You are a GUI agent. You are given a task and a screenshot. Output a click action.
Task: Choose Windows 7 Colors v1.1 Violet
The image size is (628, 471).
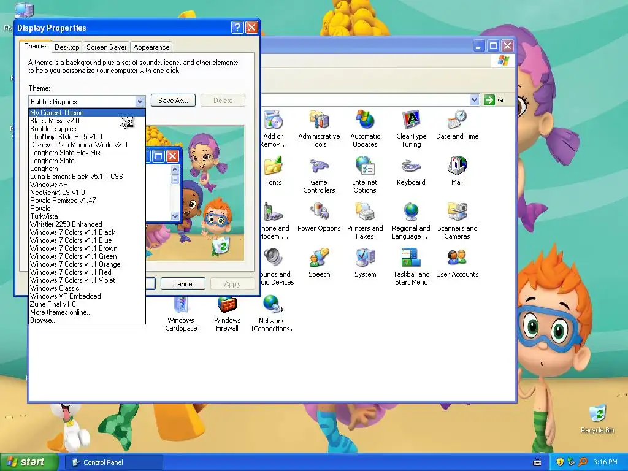click(87, 280)
